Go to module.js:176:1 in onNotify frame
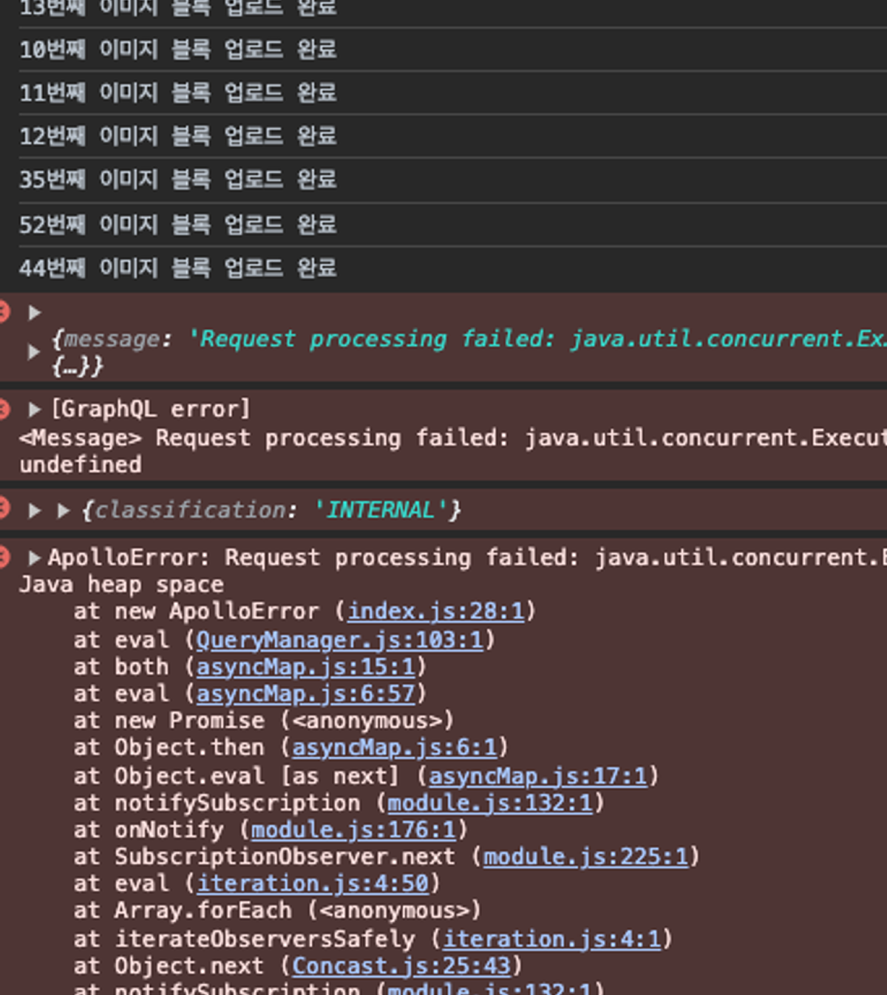 353,830
